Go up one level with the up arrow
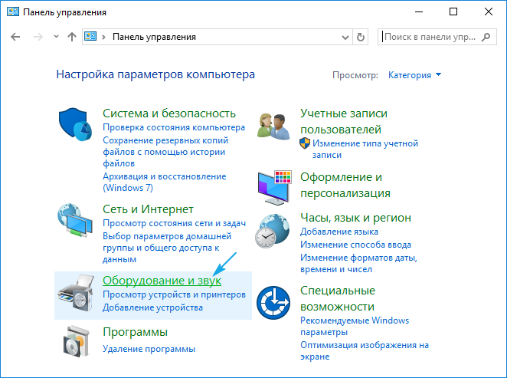Screen dimensions: 507x378 [x=72, y=37]
